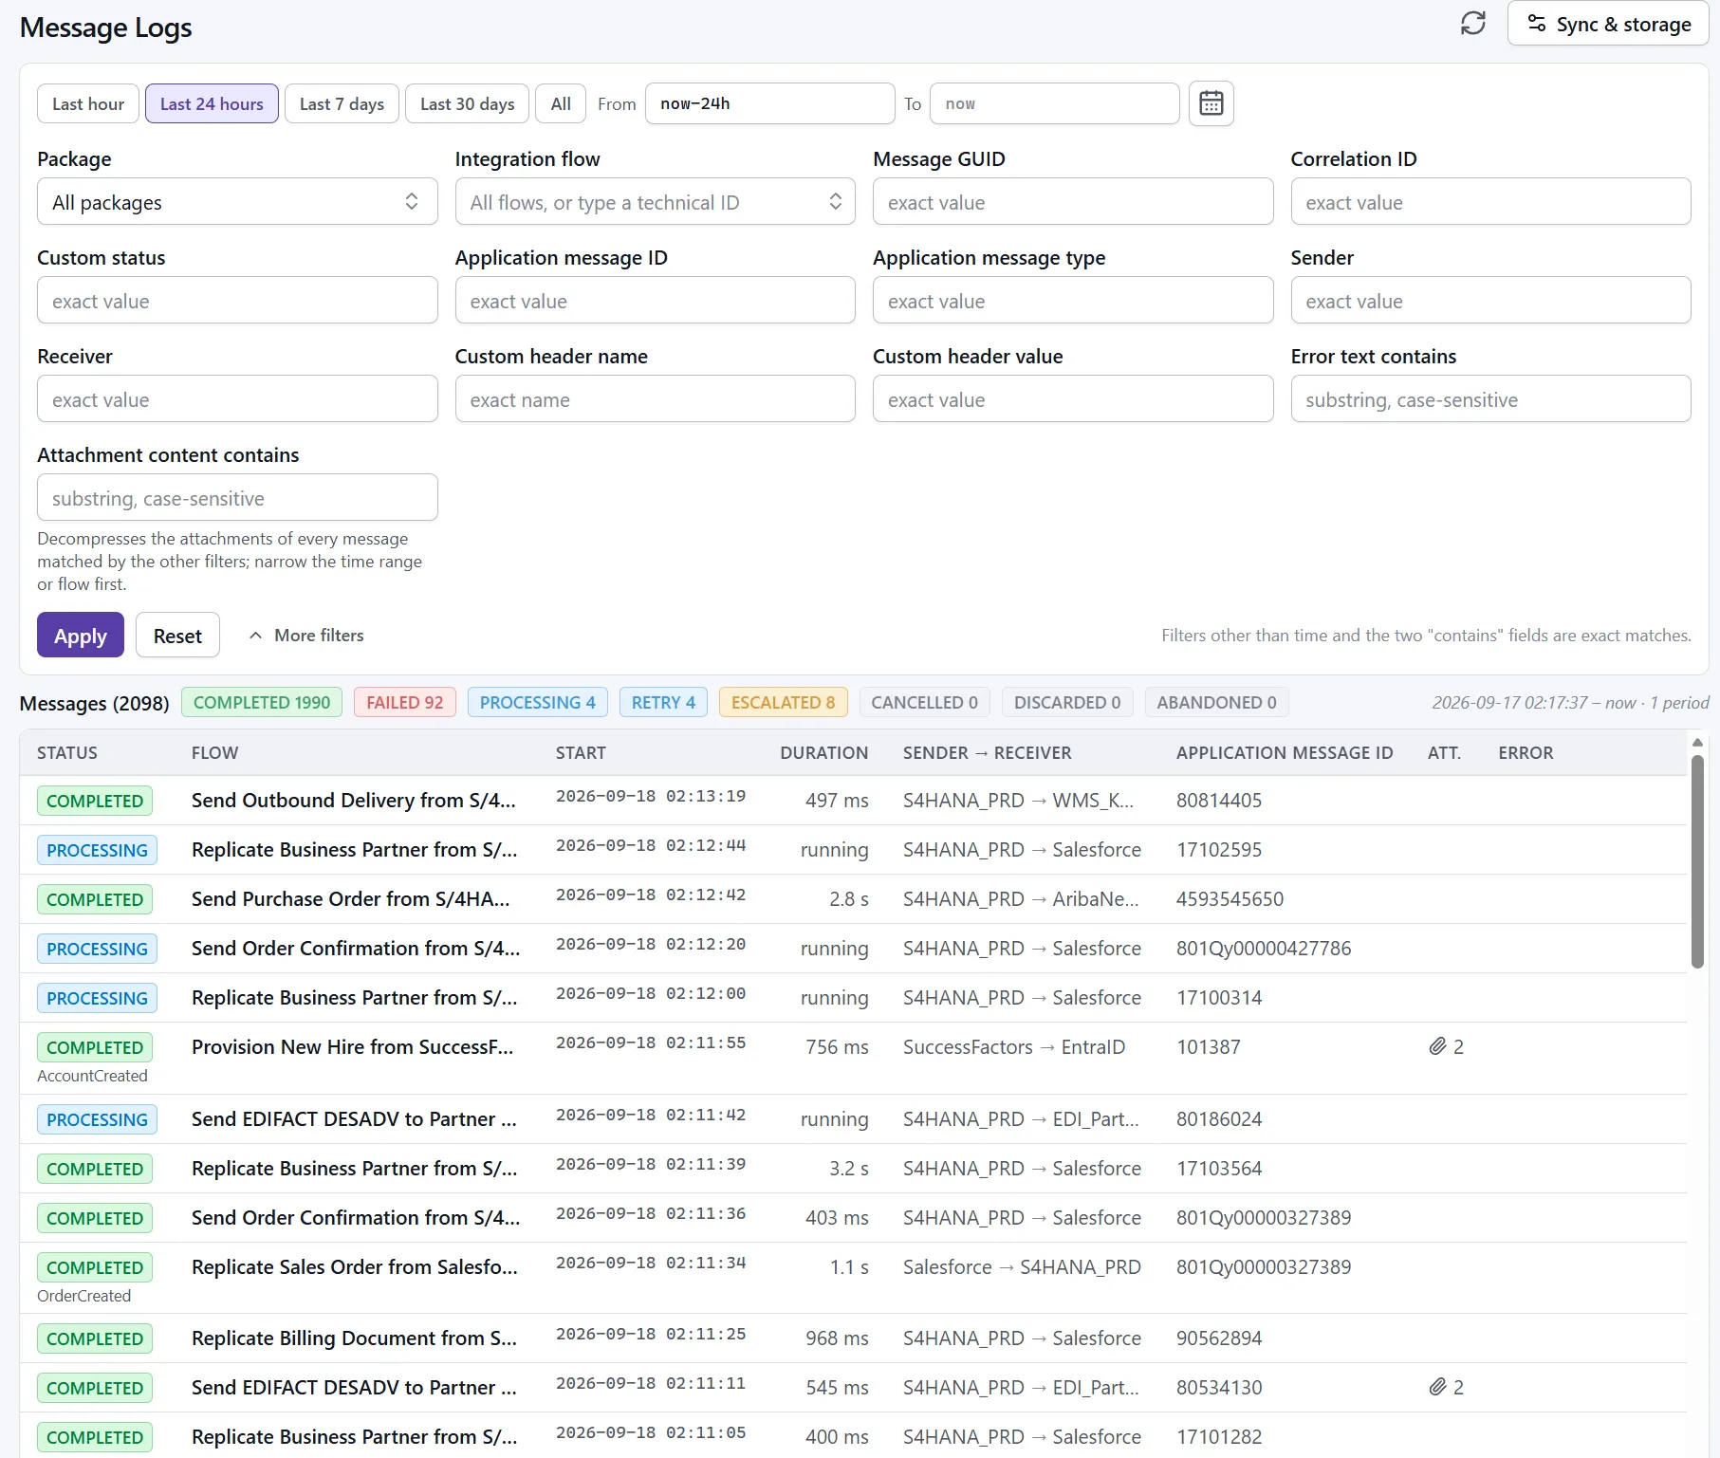
Task: Open the Send Purchase Order from S/4HA... row
Action: tap(853, 899)
